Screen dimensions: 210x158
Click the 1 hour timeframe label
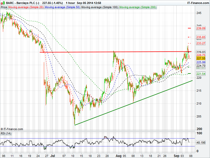pos(70,3)
